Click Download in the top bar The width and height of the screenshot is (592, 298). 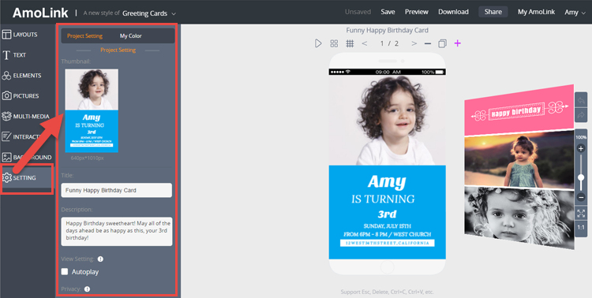[453, 12]
